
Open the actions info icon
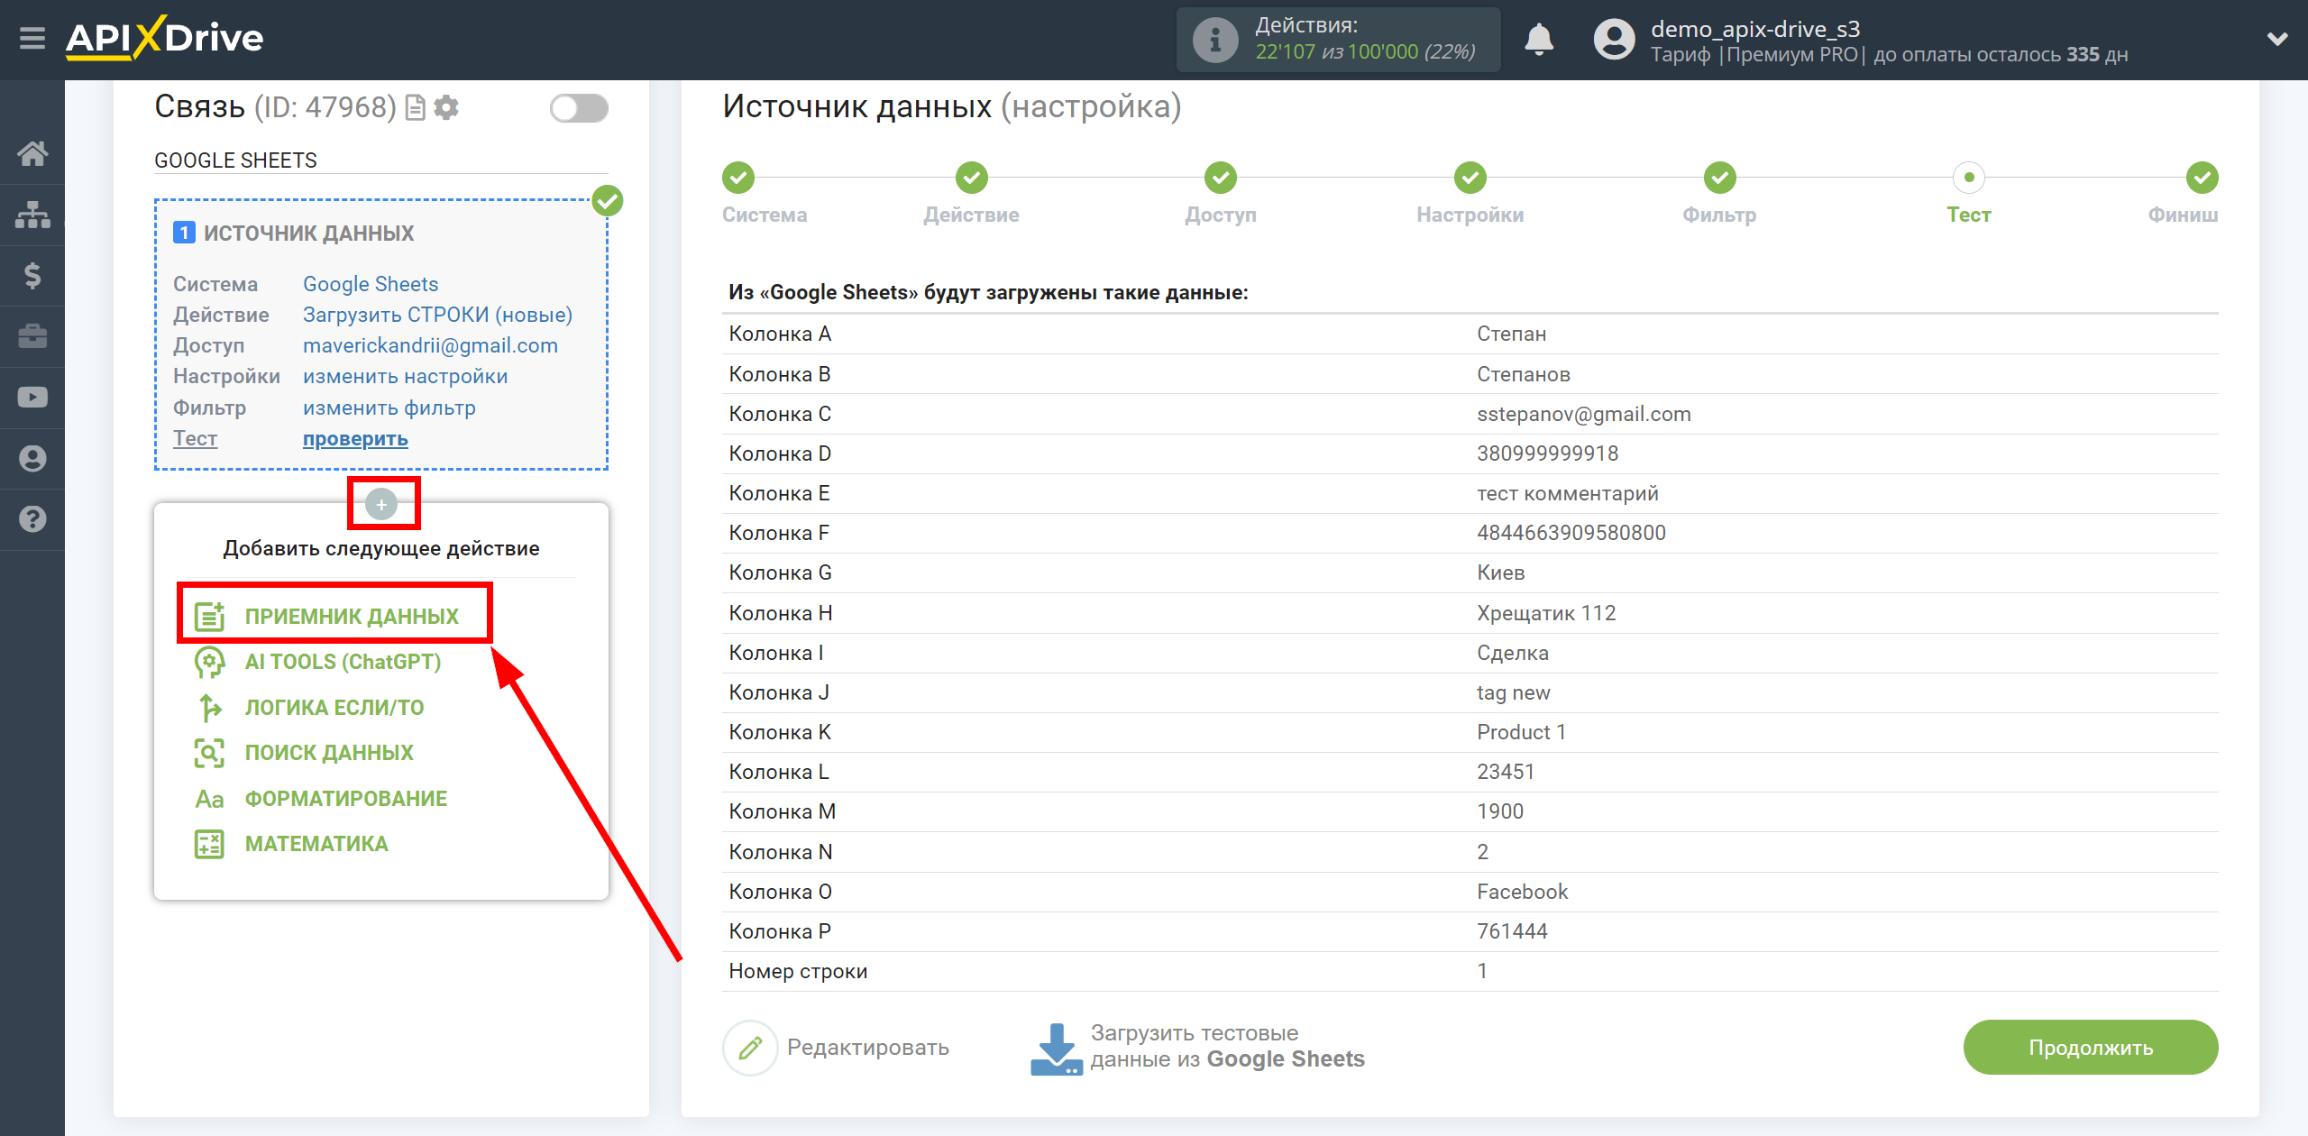click(1214, 40)
